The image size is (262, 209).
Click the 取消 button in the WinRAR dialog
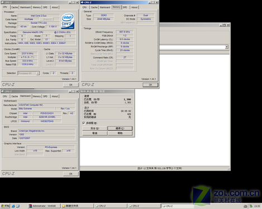[95, 133]
